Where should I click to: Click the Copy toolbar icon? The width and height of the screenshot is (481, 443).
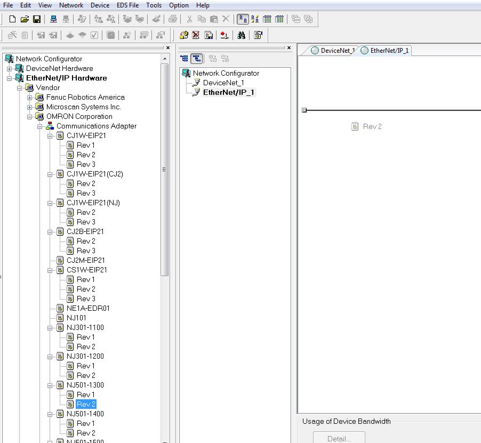point(202,19)
